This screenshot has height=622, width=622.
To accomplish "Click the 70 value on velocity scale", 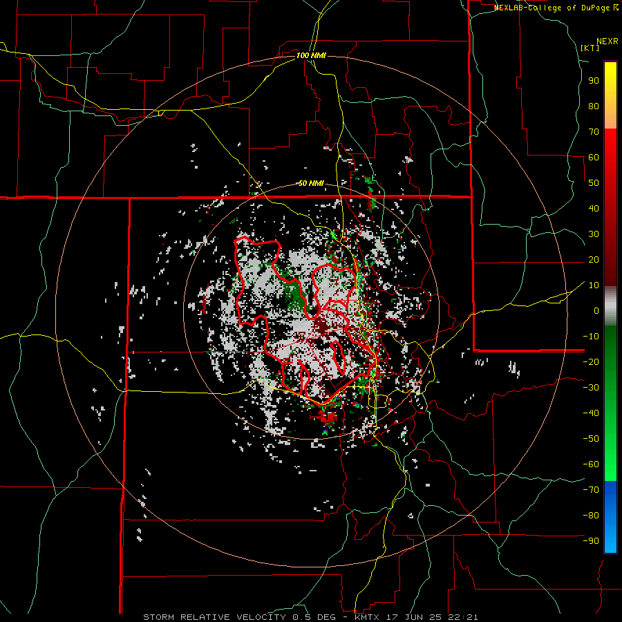I will pyautogui.click(x=594, y=132).
